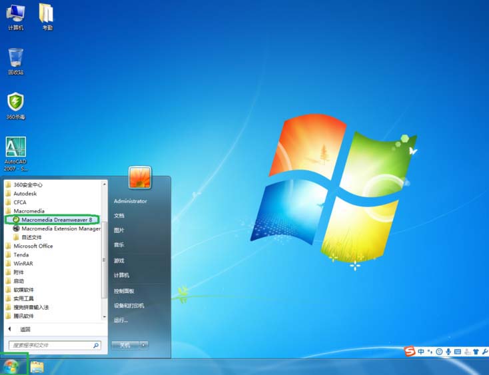Image resolution: width=489 pixels, height=375 pixels.
Task: Open the Sogou wrench toolbox icon
Action: (484, 352)
